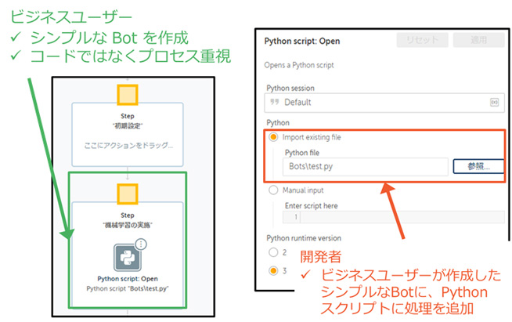
Task: Select the "機械学習の実施" step title
Action: click(x=127, y=224)
